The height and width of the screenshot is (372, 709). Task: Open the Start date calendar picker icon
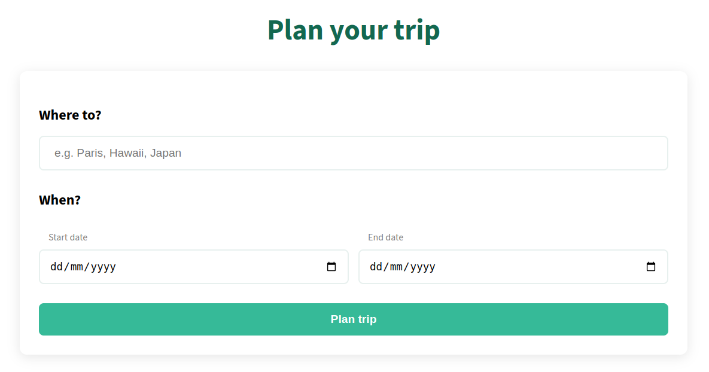pyautogui.click(x=331, y=267)
